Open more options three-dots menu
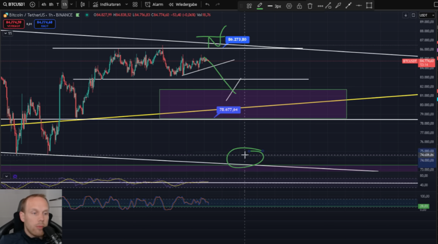Viewport: 438px width, 244px height. (320, 6)
